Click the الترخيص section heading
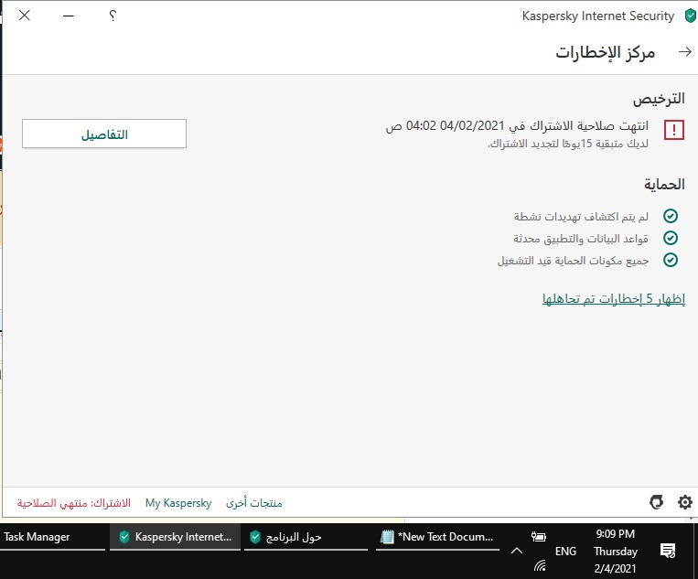Image resolution: width=698 pixels, height=579 pixels. point(659,99)
